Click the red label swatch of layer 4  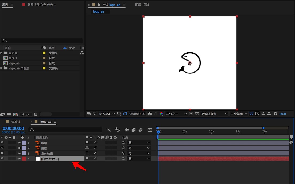coord(24,159)
